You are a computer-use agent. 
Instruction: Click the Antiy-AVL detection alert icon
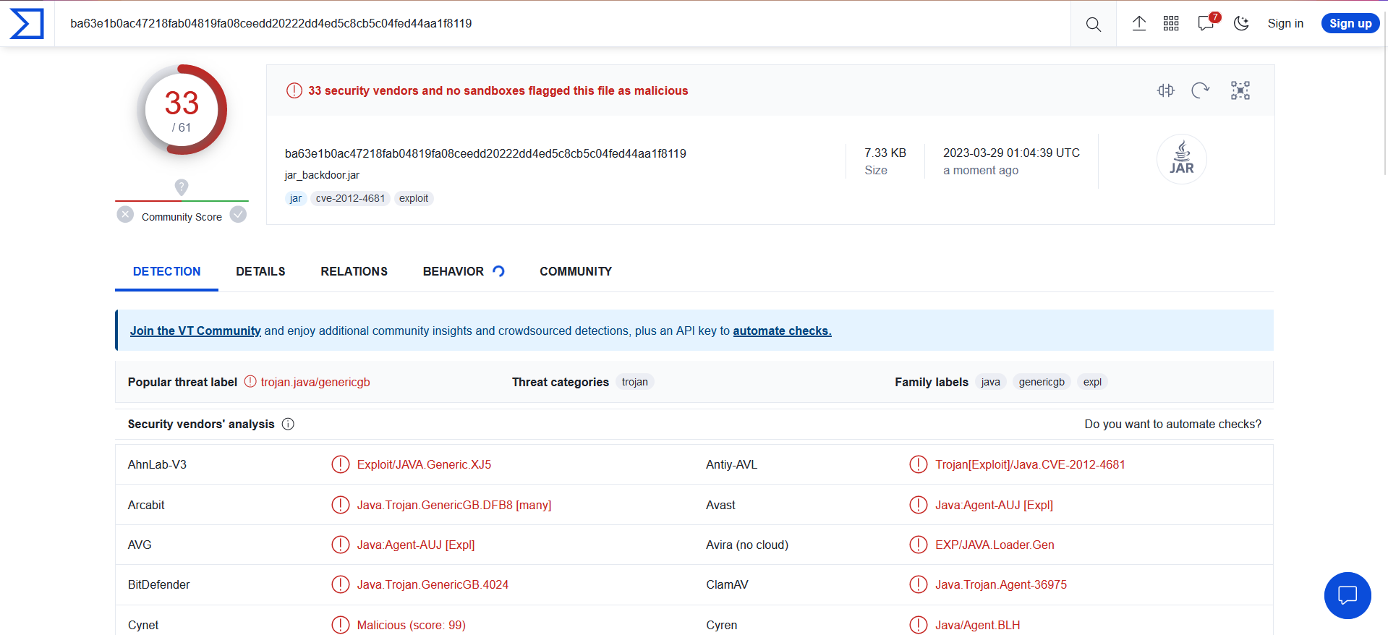click(919, 464)
